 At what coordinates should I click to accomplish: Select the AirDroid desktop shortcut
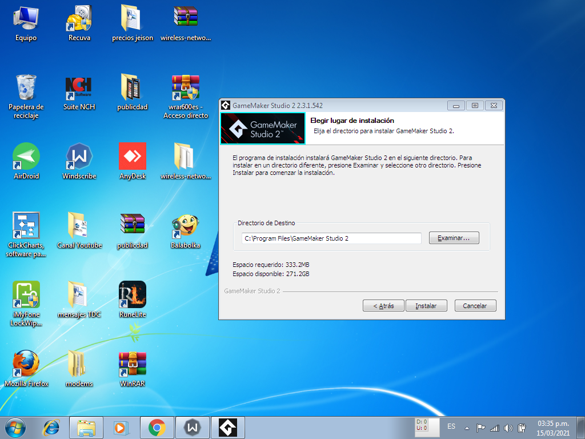[26, 162]
